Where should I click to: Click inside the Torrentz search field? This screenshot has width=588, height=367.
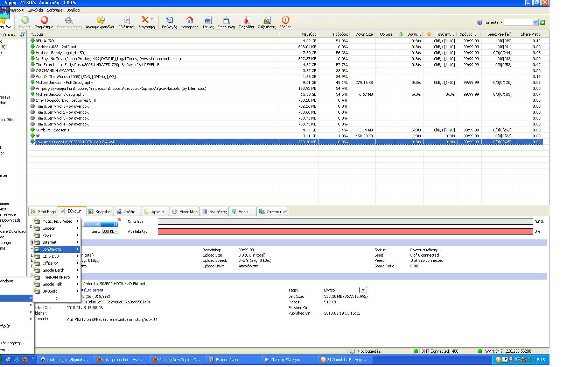coord(518,22)
